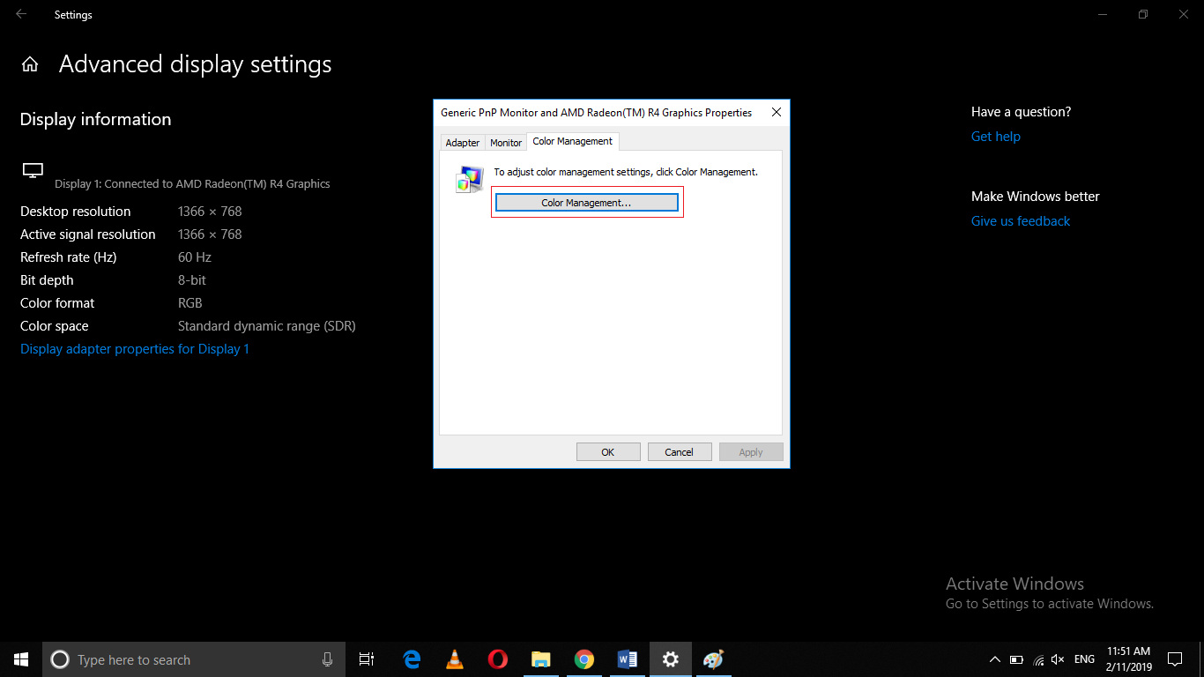Launch Paint 3D from the taskbar

click(x=713, y=658)
